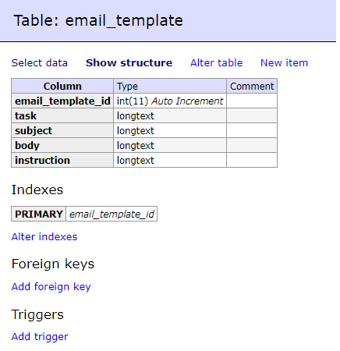Select the instruction column name cell

62,160
